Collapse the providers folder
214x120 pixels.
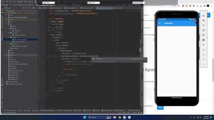(9, 33)
